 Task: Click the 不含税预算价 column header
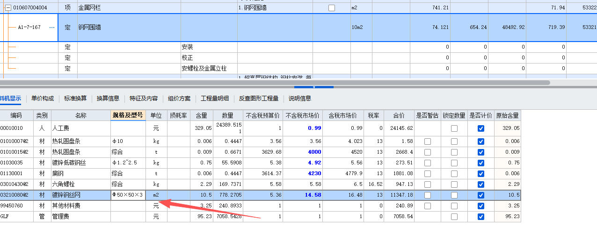click(x=263, y=115)
